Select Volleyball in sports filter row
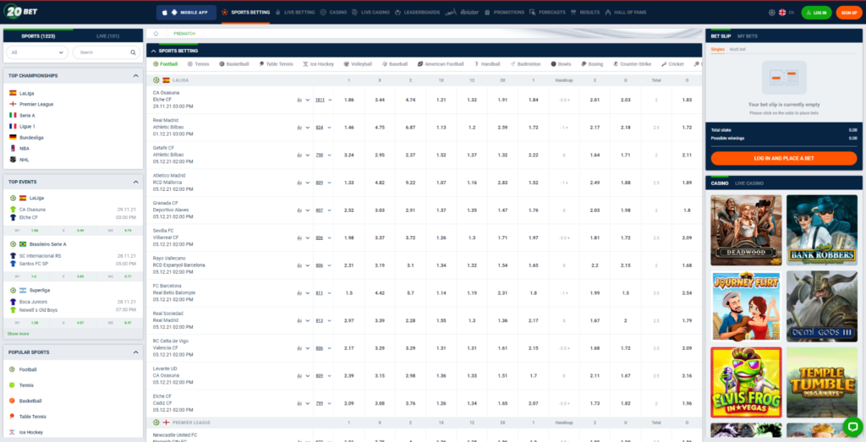The height and width of the screenshot is (442, 866). point(358,64)
